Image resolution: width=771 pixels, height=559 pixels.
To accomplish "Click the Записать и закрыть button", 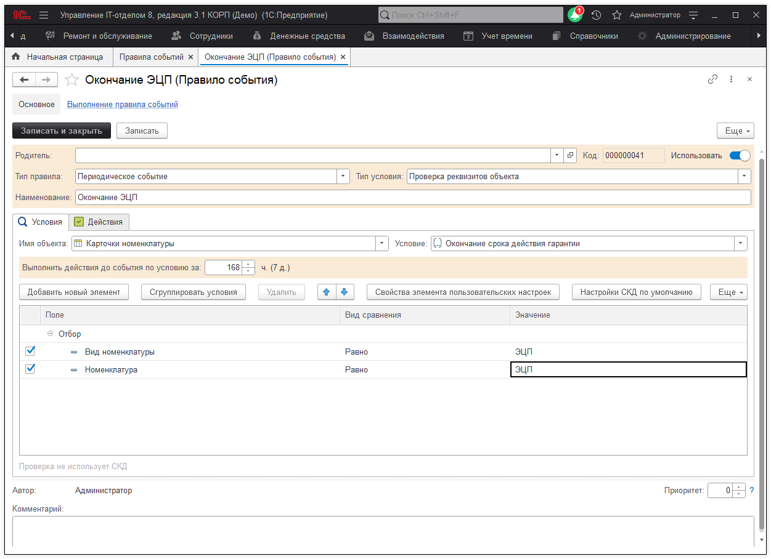I will pos(62,131).
